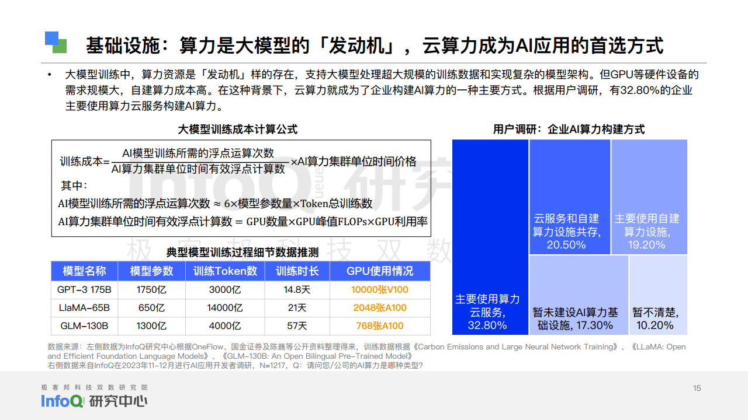The image size is (748, 420).
Task: Click the footnote line mentioning N=1217
Action: 235,366
